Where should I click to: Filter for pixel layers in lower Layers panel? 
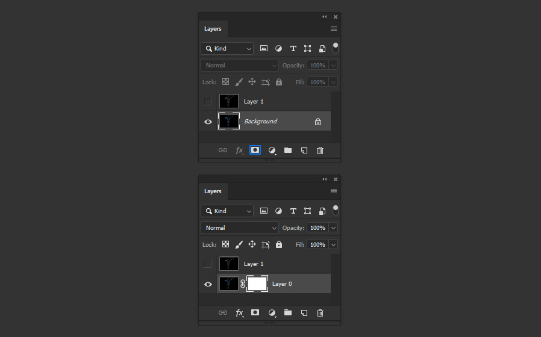coord(264,211)
